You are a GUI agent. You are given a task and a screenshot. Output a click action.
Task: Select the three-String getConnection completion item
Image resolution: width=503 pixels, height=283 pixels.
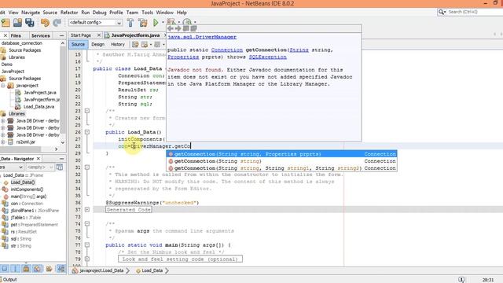[x=281, y=168]
